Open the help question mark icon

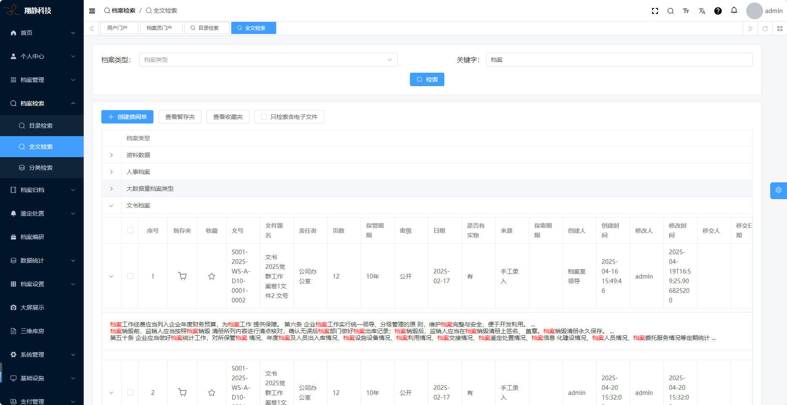coord(718,11)
